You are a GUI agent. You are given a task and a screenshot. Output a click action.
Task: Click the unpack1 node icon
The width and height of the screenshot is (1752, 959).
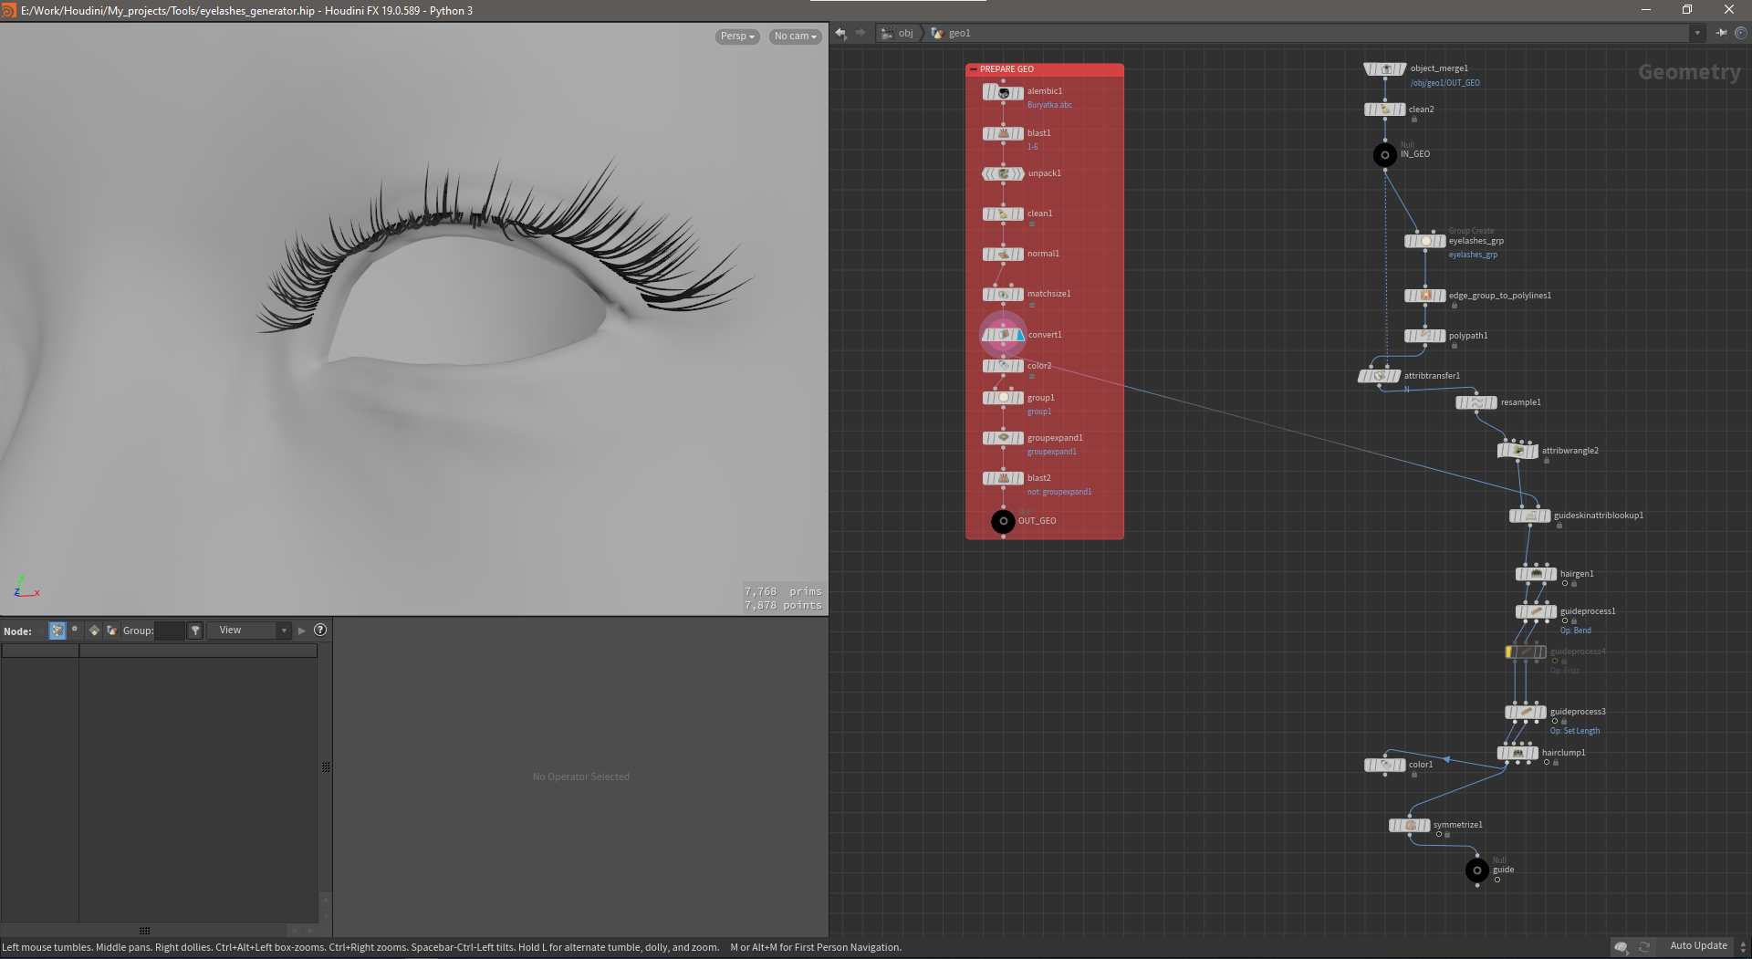click(x=1003, y=173)
